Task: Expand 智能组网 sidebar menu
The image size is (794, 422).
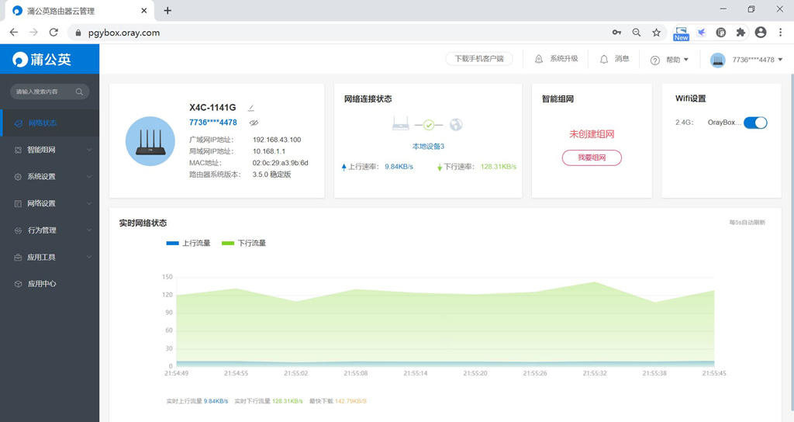Action: pyautogui.click(x=50, y=150)
